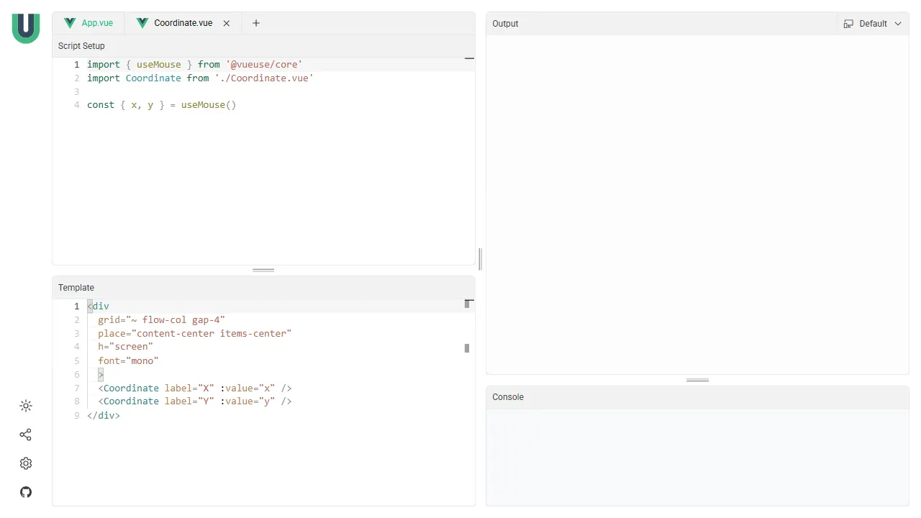Click the Console panel header
Image resolution: width=921 pixels, height=518 pixels.
coord(697,397)
